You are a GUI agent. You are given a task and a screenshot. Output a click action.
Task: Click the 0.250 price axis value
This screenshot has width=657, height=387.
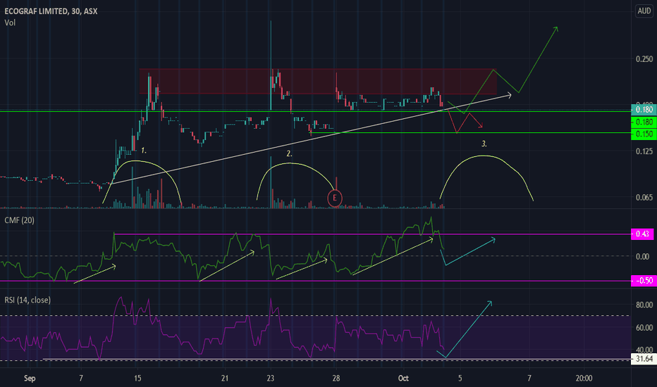644,59
